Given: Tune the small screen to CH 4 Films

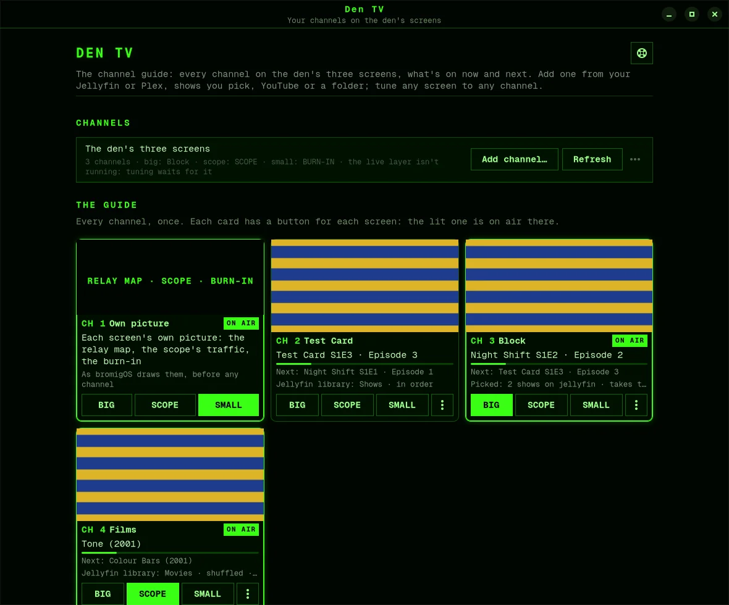Looking at the screenshot, I should [208, 594].
